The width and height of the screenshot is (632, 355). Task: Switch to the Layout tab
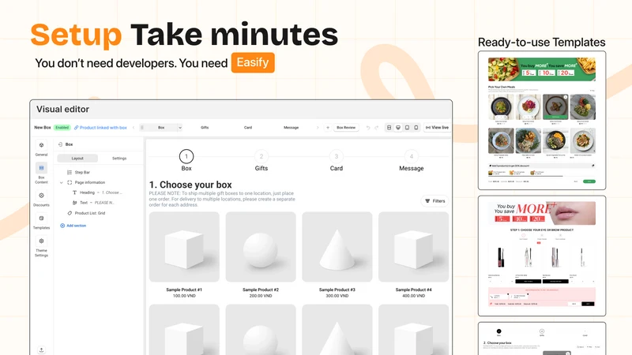coord(77,159)
